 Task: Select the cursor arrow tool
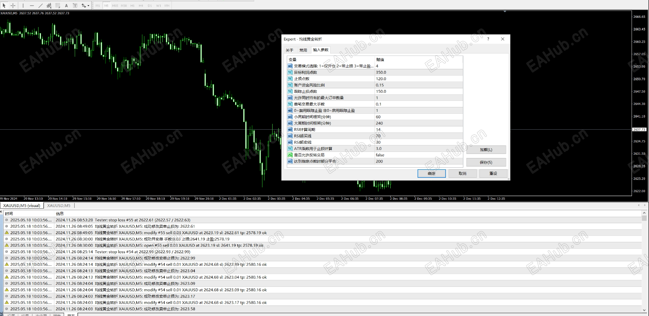(x=4, y=5)
